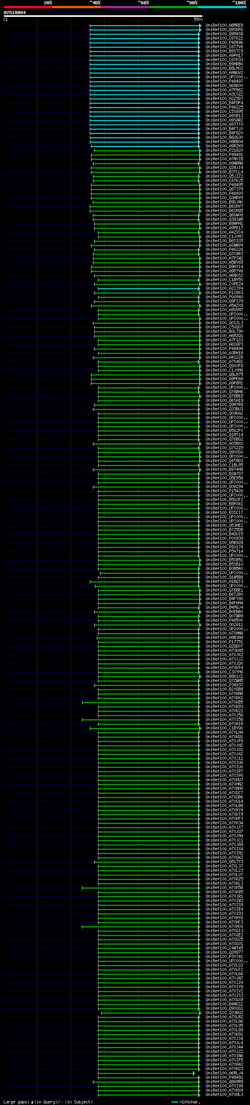Select the UniRef100_A2Z3G7 label
Screen dimensions: 250x1105
point(224,99)
